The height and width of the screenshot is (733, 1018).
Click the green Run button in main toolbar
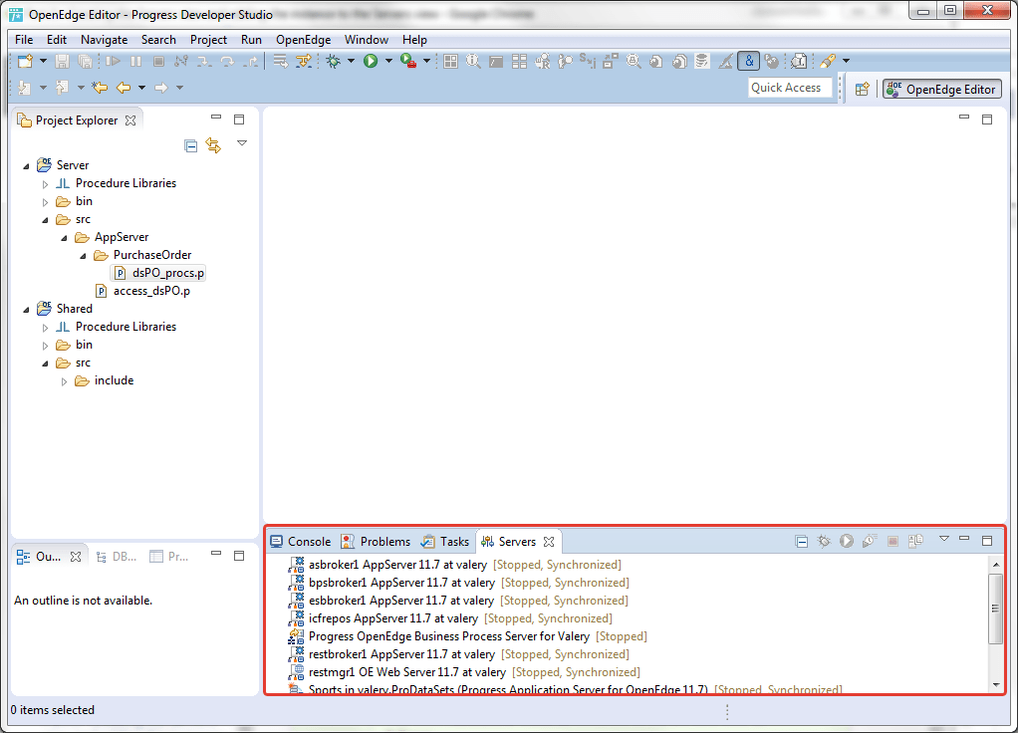371,61
